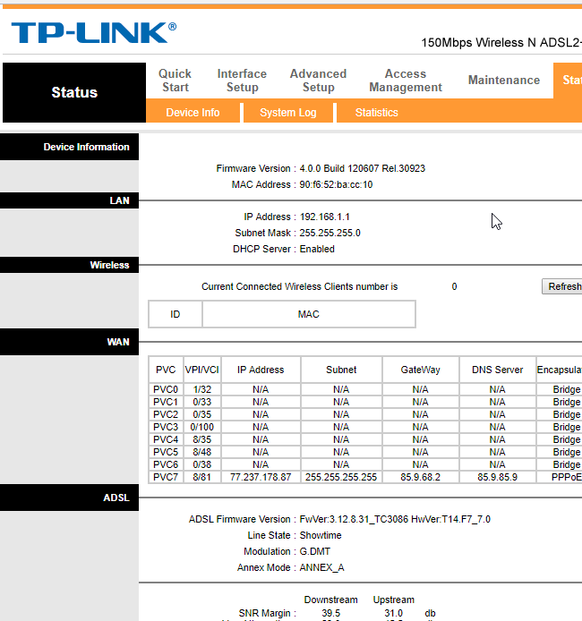The height and width of the screenshot is (621, 582).
Task: Click VPI/VCI value 1/32
Action: (x=202, y=389)
